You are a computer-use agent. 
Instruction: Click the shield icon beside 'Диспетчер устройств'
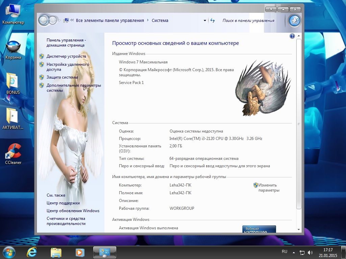click(42, 56)
